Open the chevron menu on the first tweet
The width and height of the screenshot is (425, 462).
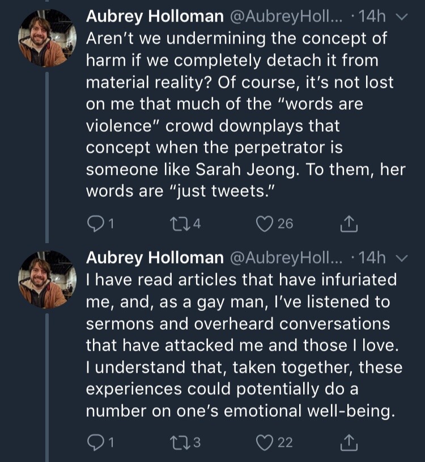click(x=402, y=17)
